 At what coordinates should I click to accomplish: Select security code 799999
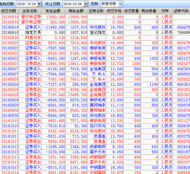point(183,32)
